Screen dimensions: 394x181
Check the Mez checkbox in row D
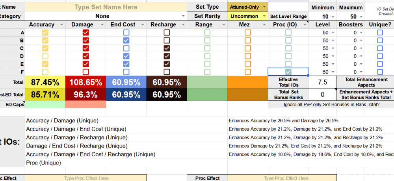(x=247, y=56)
